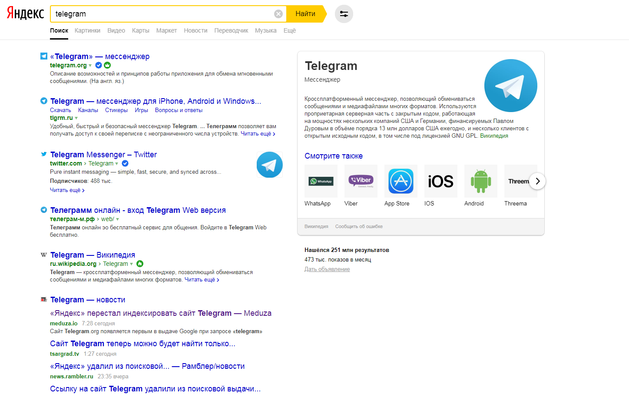Click the Wikipedia W favicon
Screen dimensions: 629x394
click(43, 255)
